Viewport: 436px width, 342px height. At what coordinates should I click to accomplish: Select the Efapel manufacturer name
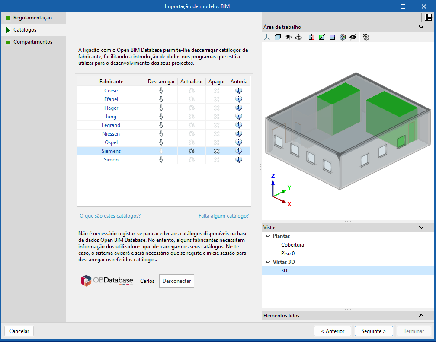point(111,99)
